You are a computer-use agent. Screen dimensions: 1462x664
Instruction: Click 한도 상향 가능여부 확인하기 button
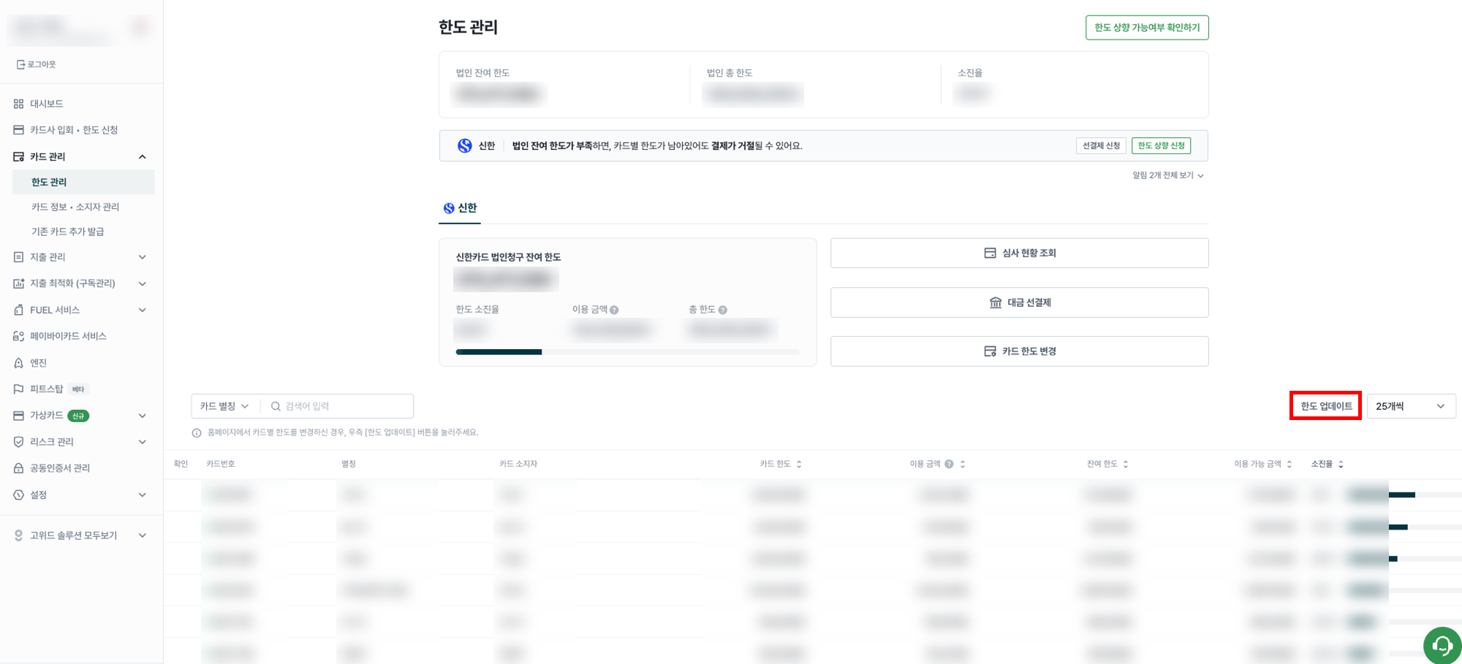pyautogui.click(x=1147, y=28)
